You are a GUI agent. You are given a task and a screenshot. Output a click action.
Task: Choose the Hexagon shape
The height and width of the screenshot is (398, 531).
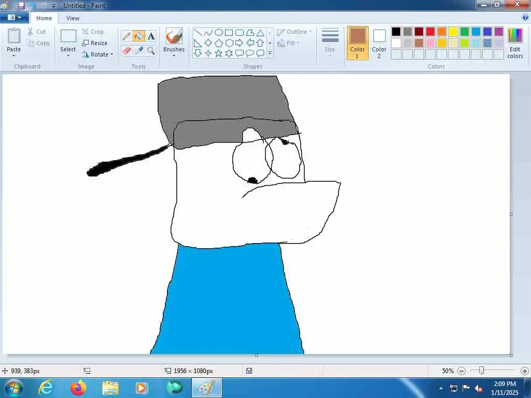coord(229,43)
